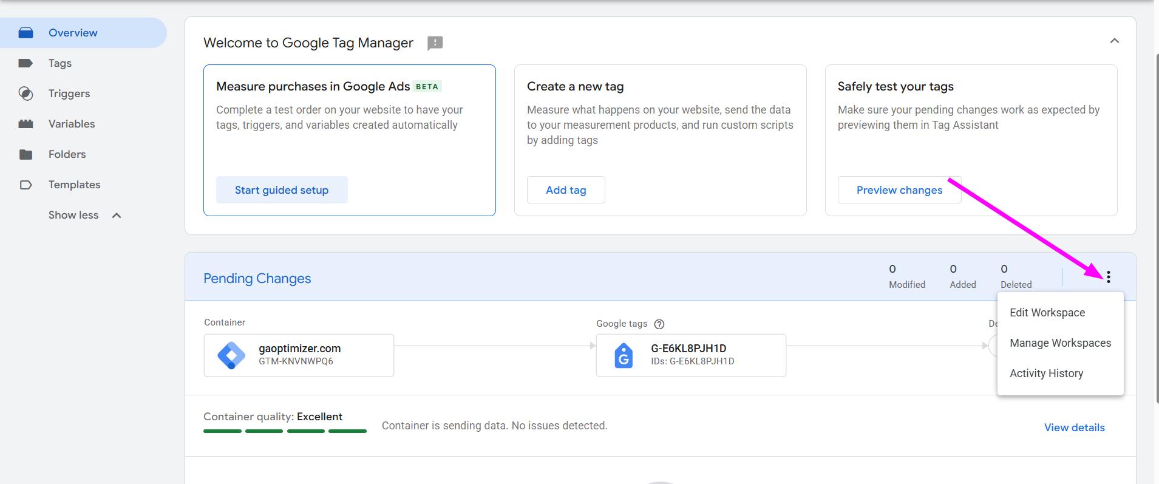1159x484 pixels.
Task: Click Measure purchases in Google Ads heading
Action: point(313,86)
